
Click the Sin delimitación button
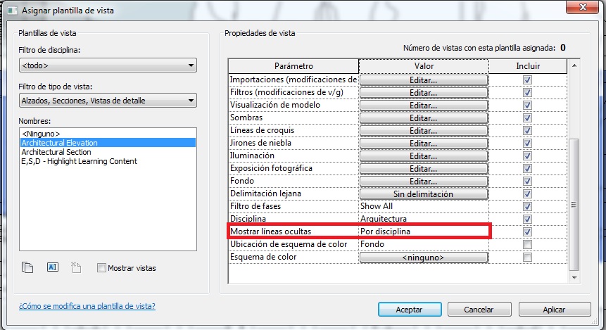[423, 194]
